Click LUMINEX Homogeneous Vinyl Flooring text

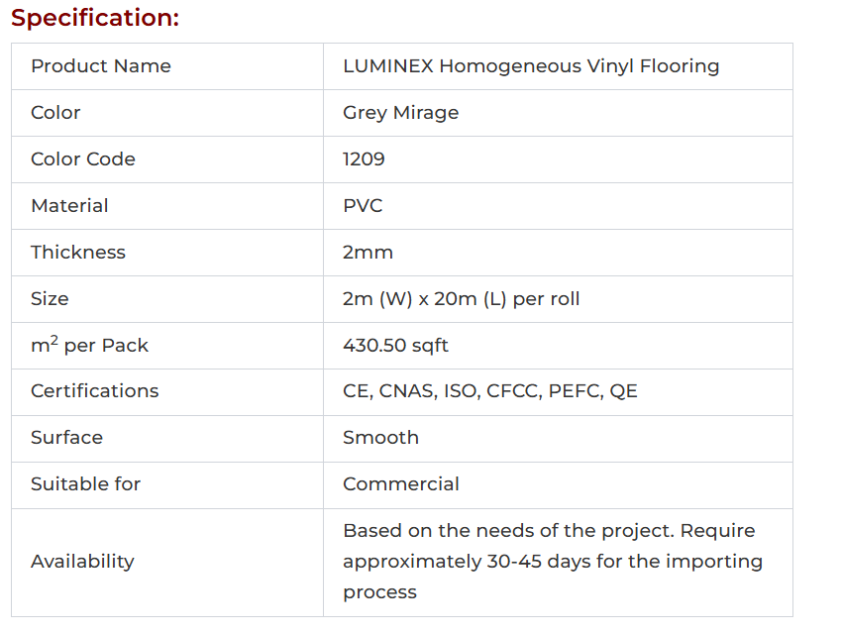pos(530,66)
